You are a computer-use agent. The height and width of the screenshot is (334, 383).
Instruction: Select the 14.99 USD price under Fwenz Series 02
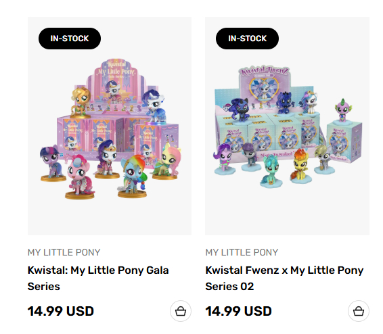pyautogui.click(x=238, y=311)
